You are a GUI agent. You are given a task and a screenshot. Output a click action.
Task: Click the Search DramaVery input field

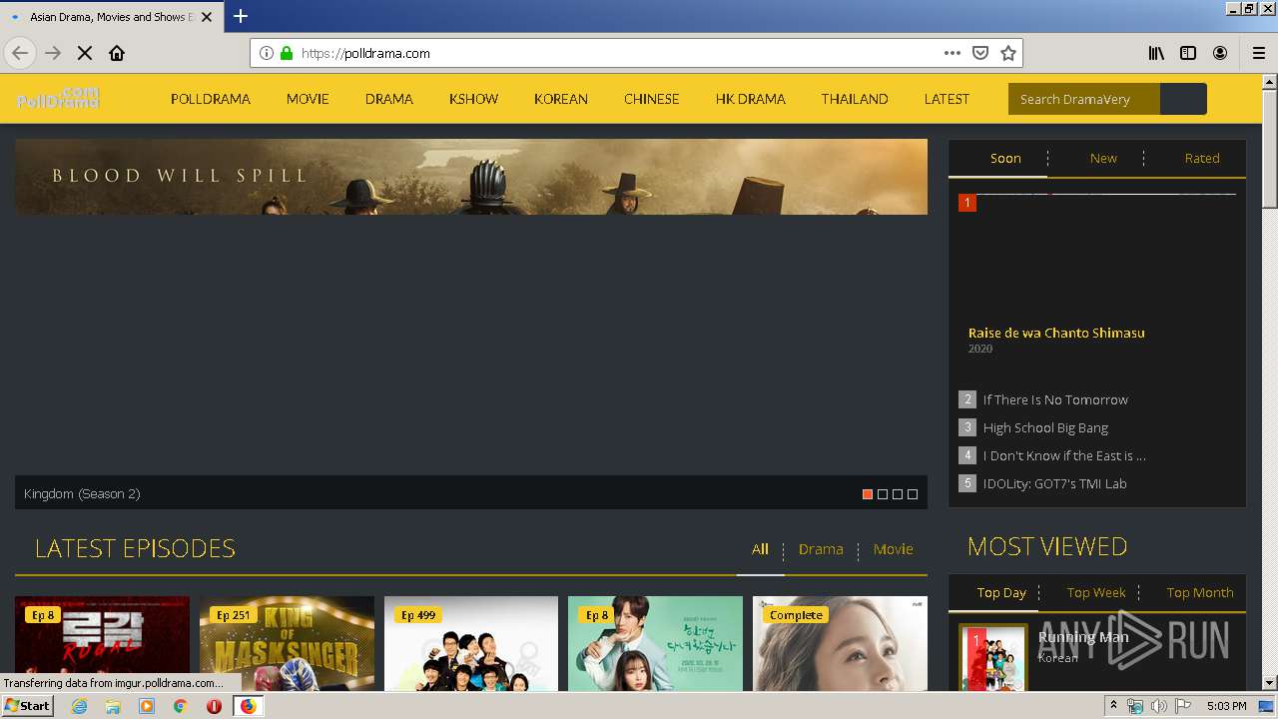pos(1084,99)
